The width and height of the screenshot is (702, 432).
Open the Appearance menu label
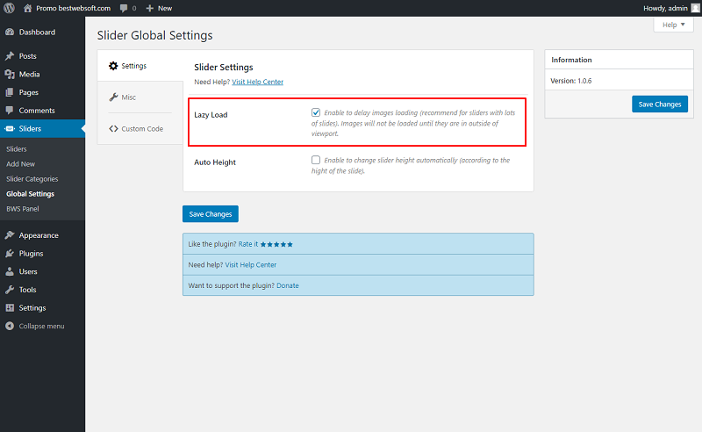pos(39,235)
